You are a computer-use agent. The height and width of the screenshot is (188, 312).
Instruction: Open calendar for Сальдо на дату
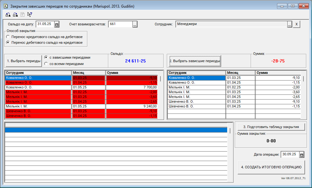pos(57,24)
